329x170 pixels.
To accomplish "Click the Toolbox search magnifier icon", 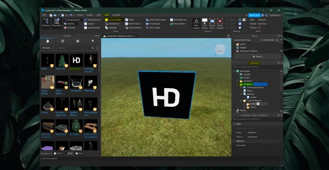I will (x=92, y=48).
